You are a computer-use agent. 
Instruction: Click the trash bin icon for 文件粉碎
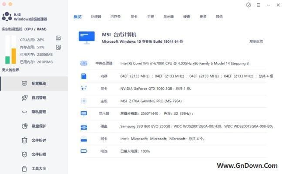24,140
